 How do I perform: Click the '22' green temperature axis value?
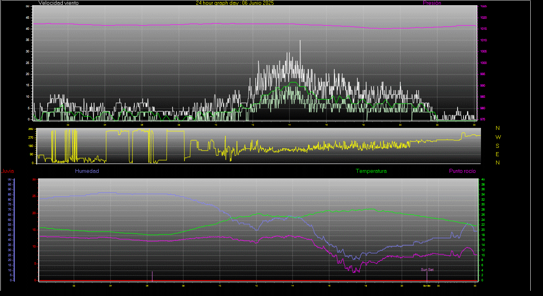click(x=483, y=225)
